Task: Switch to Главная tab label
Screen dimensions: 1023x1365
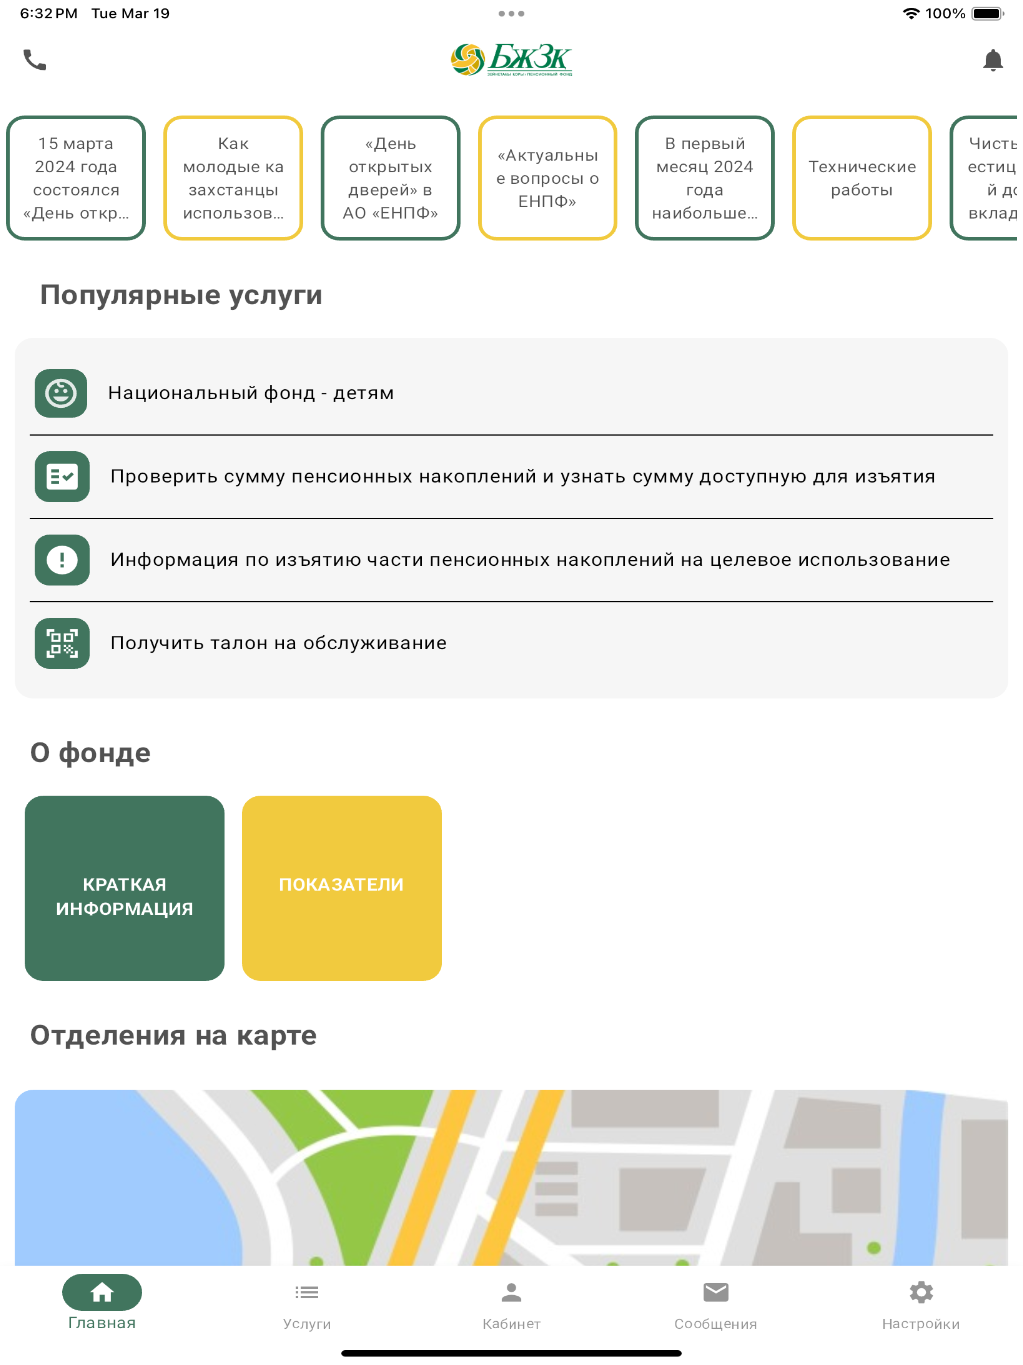Action: tap(102, 1323)
